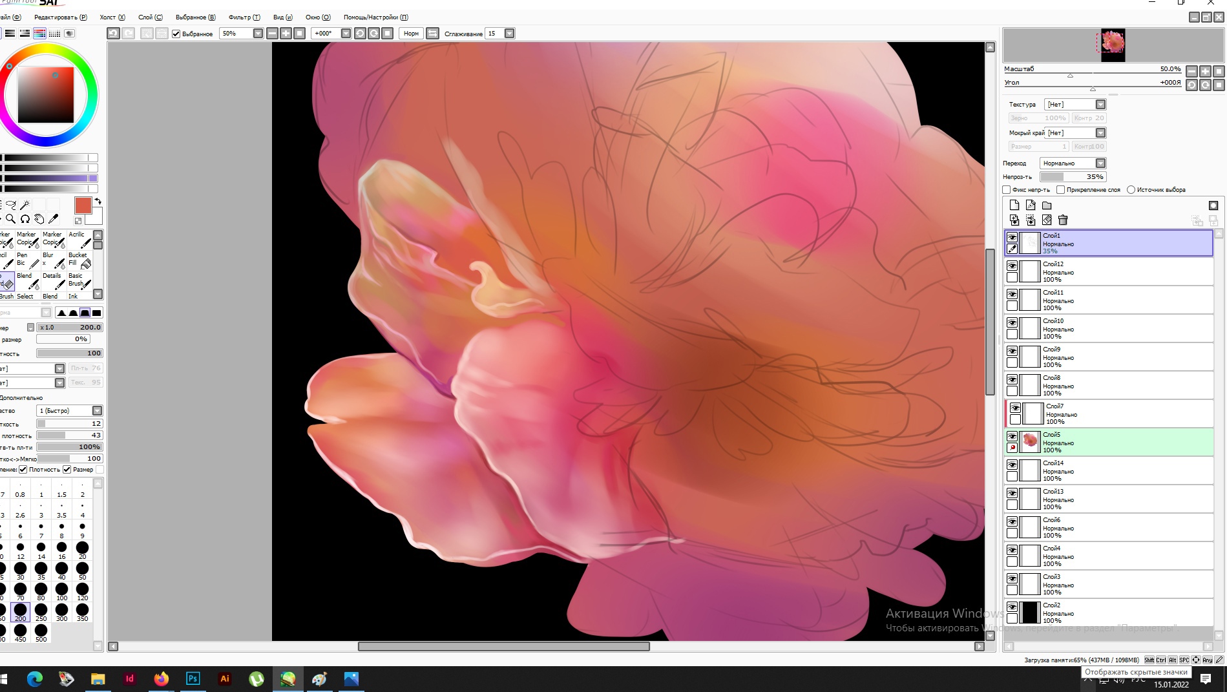
Task: Flip canvas horizontally icon
Action: pyautogui.click(x=433, y=34)
